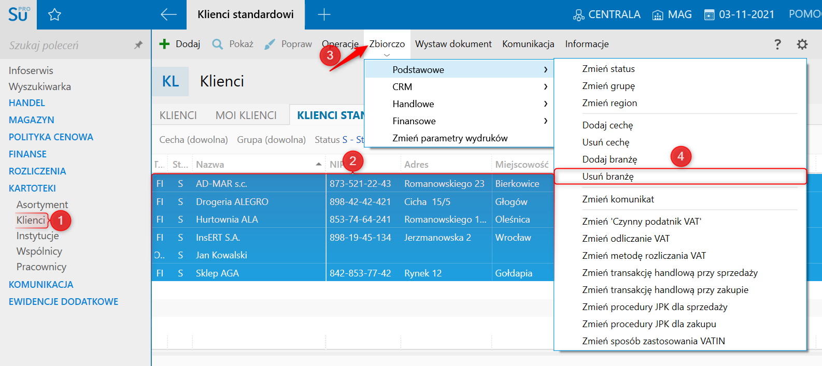Click the KL module badge
The width and height of the screenshot is (822, 366).
point(171,81)
